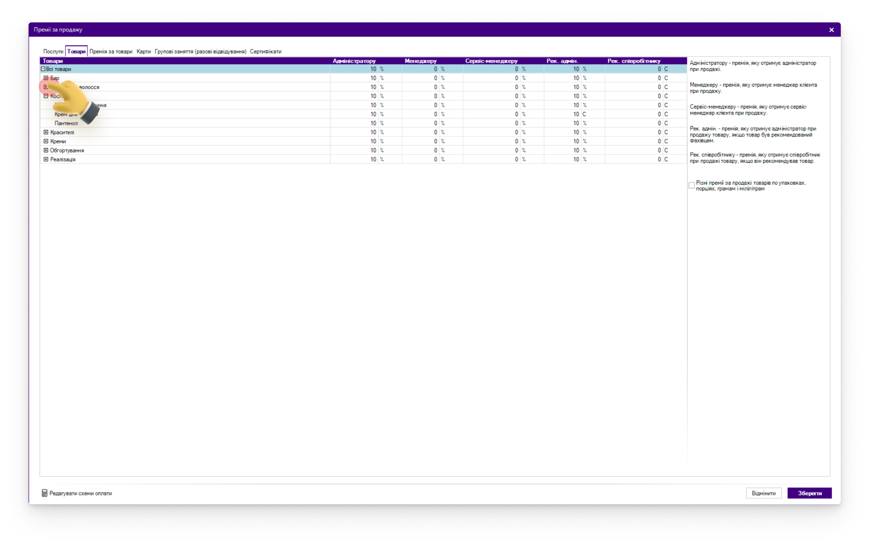Edit Сервіс-менеджеру value in Всі товари row

tap(491, 69)
